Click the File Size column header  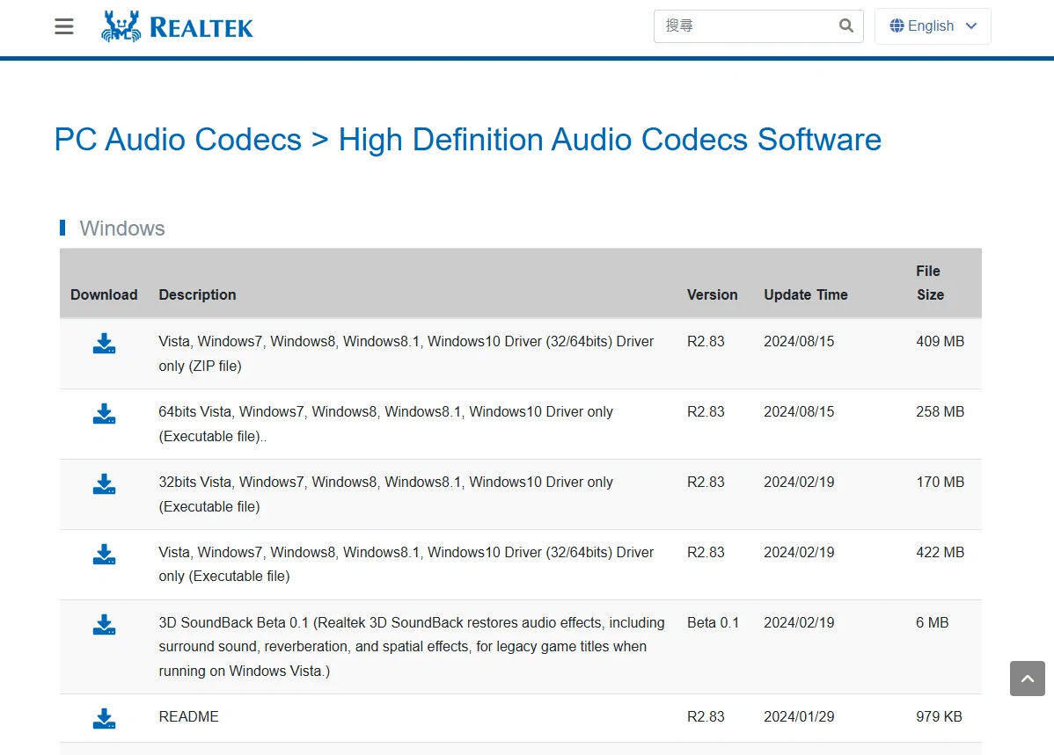click(x=930, y=283)
